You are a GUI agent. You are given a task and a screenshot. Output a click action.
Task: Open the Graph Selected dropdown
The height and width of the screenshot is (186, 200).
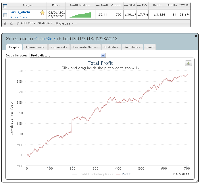click(103, 55)
